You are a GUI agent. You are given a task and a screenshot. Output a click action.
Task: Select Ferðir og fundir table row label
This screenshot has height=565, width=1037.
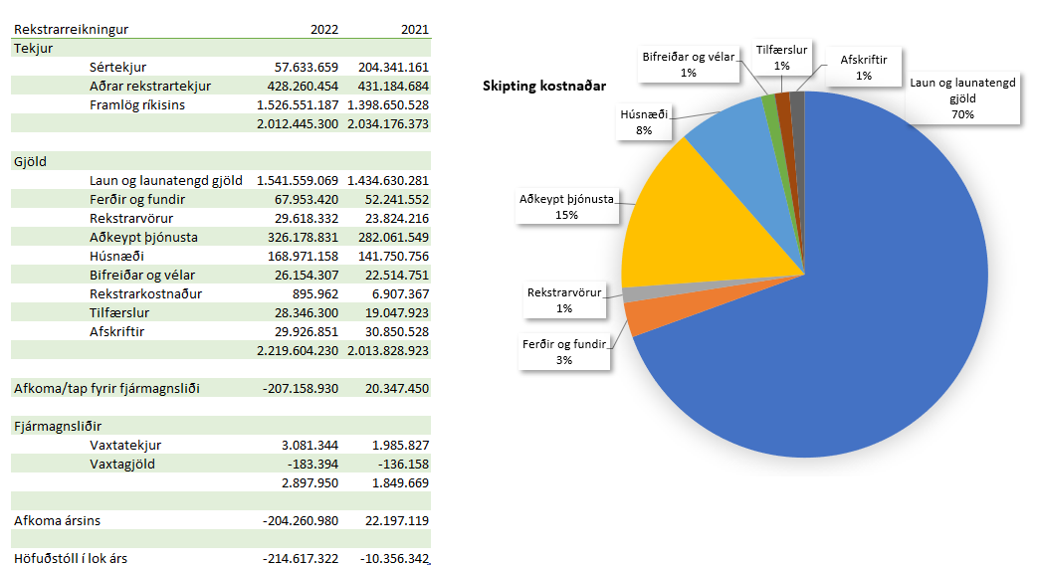pyautogui.click(x=137, y=200)
